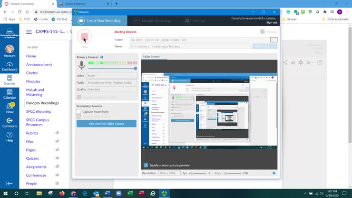Image resolution: width=352 pixels, height=198 pixels.
Task: Click the Sign out link
Action: (272, 22)
